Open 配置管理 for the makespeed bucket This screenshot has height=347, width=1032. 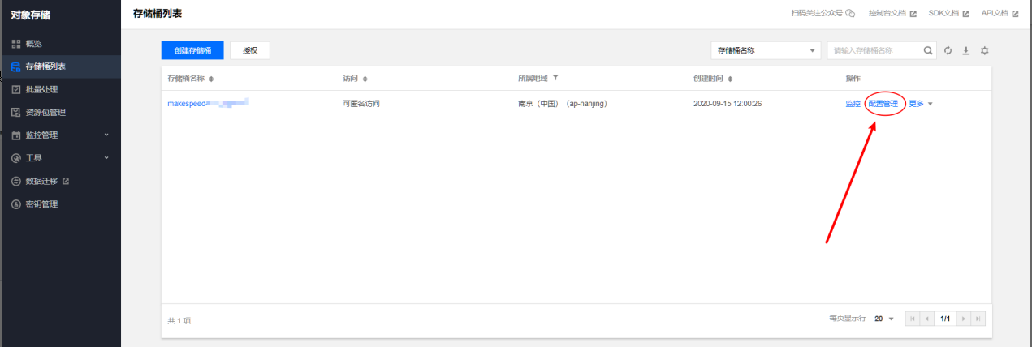click(x=883, y=104)
